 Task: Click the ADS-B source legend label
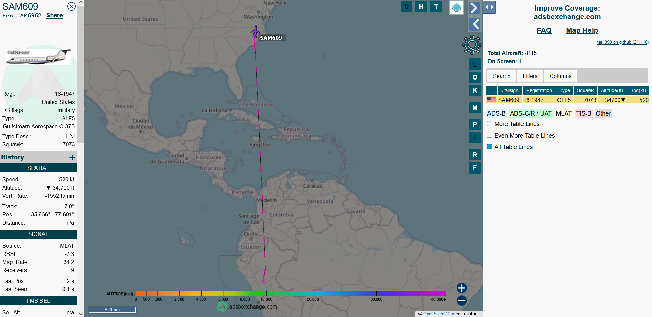tap(496, 113)
